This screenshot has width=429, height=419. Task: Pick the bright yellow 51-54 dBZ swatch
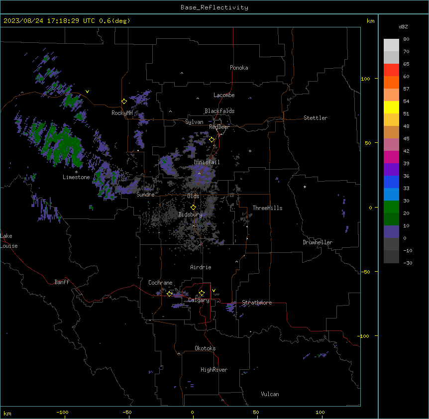(x=391, y=107)
